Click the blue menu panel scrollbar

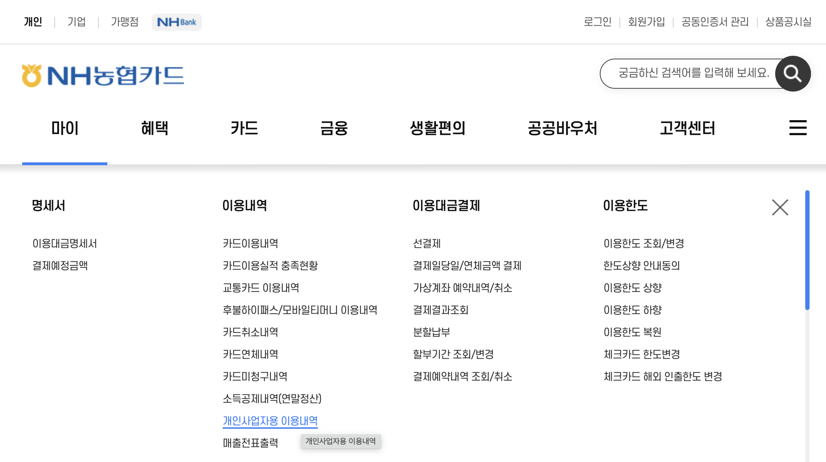point(807,250)
